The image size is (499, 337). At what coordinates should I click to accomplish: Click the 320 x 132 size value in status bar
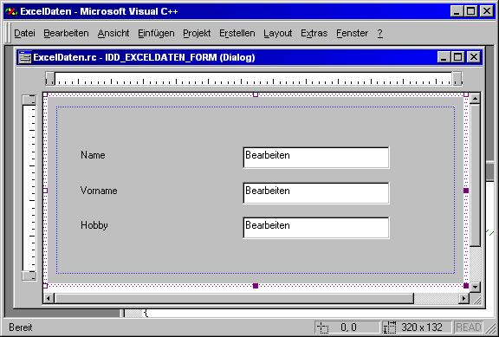click(x=422, y=327)
